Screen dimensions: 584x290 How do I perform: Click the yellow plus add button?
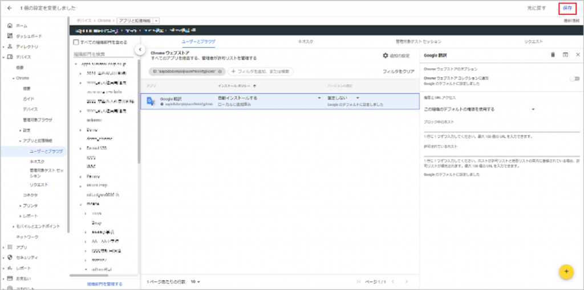tap(566, 271)
